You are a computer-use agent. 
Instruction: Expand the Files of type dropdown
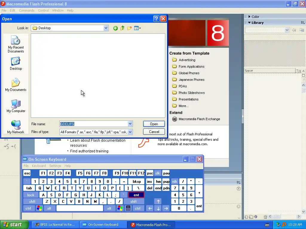[x=130, y=132]
